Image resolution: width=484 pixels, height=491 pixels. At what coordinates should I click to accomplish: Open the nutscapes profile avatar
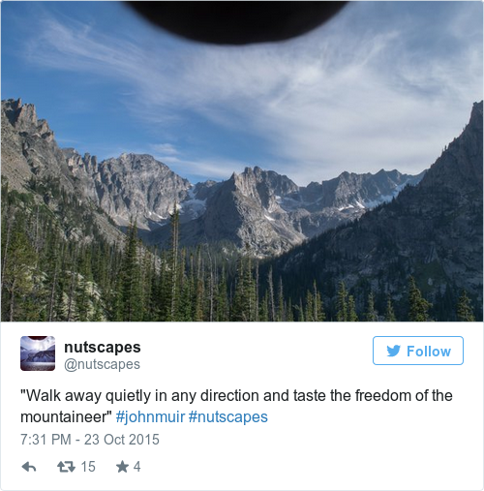point(38,353)
